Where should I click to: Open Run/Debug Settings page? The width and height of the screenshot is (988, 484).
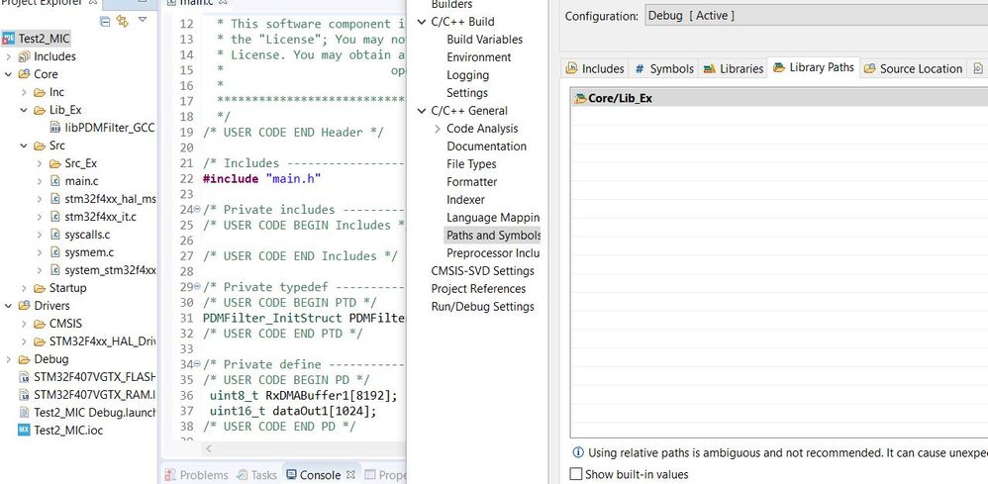[483, 307]
